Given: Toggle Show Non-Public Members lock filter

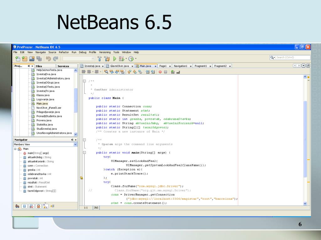Looking at the screenshot, I should coord(38,206).
